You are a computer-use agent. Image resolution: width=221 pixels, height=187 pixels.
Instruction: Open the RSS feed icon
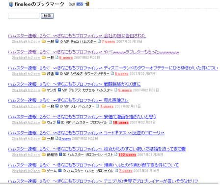pos(80,4)
